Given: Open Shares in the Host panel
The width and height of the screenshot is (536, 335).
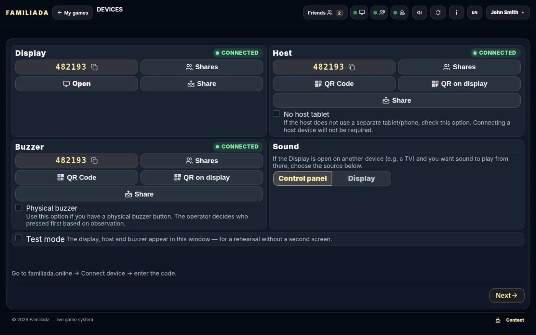Looking at the screenshot, I should click(x=459, y=67).
